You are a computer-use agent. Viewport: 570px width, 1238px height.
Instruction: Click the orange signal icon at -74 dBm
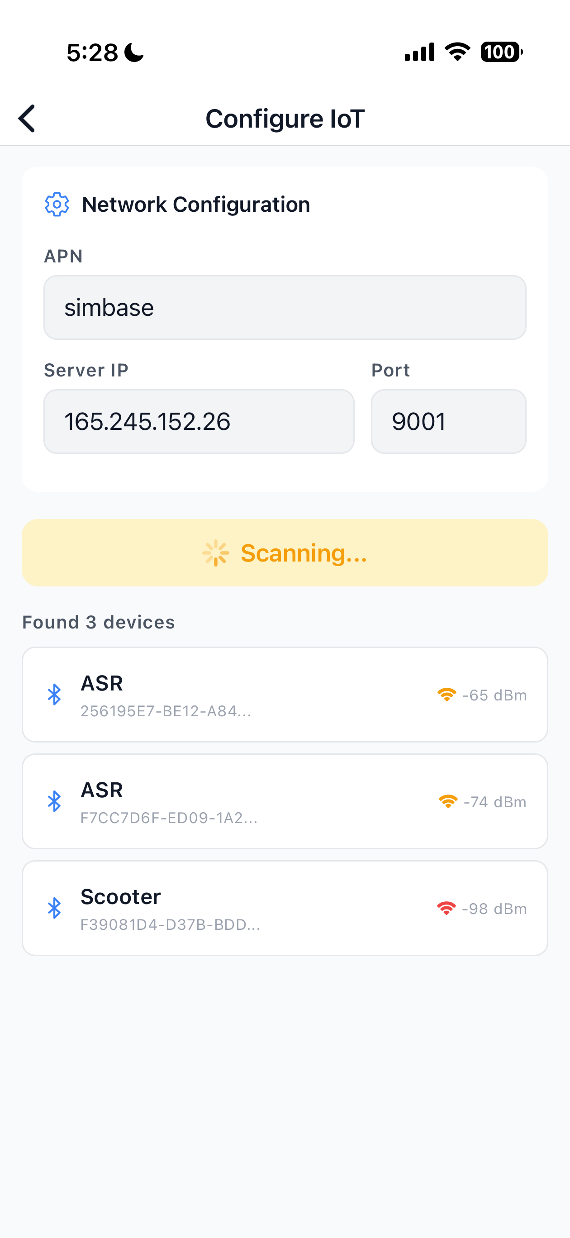point(448,802)
